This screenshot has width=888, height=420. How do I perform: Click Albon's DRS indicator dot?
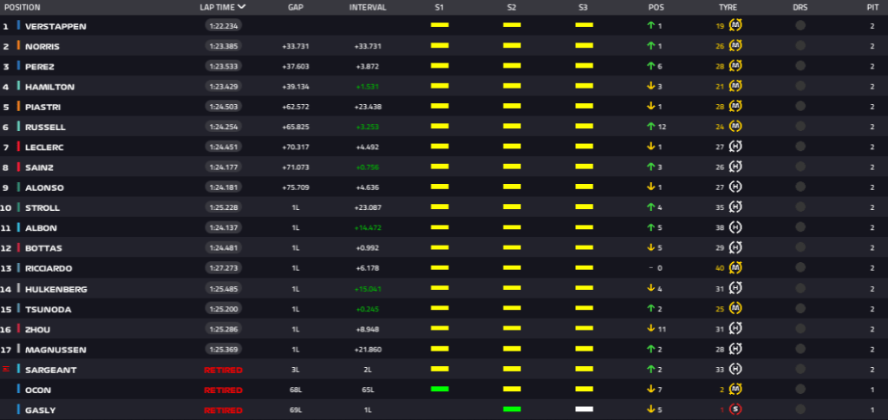pos(800,227)
